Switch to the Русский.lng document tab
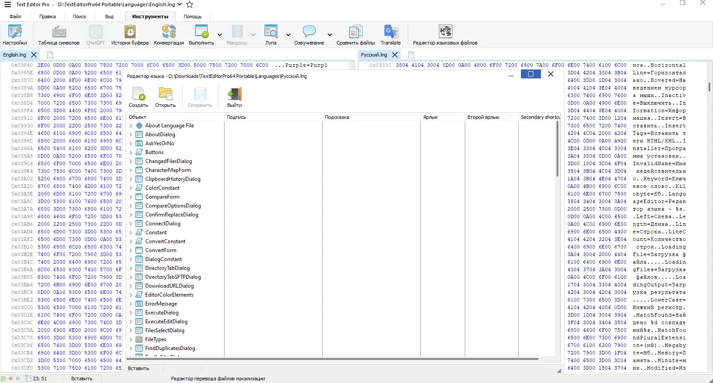 (374, 55)
